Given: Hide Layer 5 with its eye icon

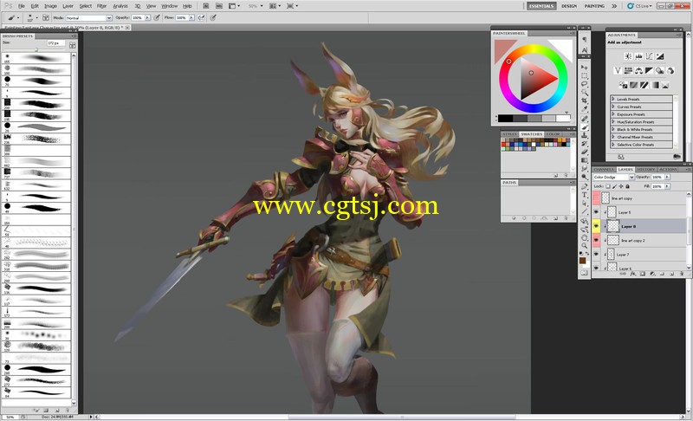Looking at the screenshot, I should pyautogui.click(x=596, y=211).
